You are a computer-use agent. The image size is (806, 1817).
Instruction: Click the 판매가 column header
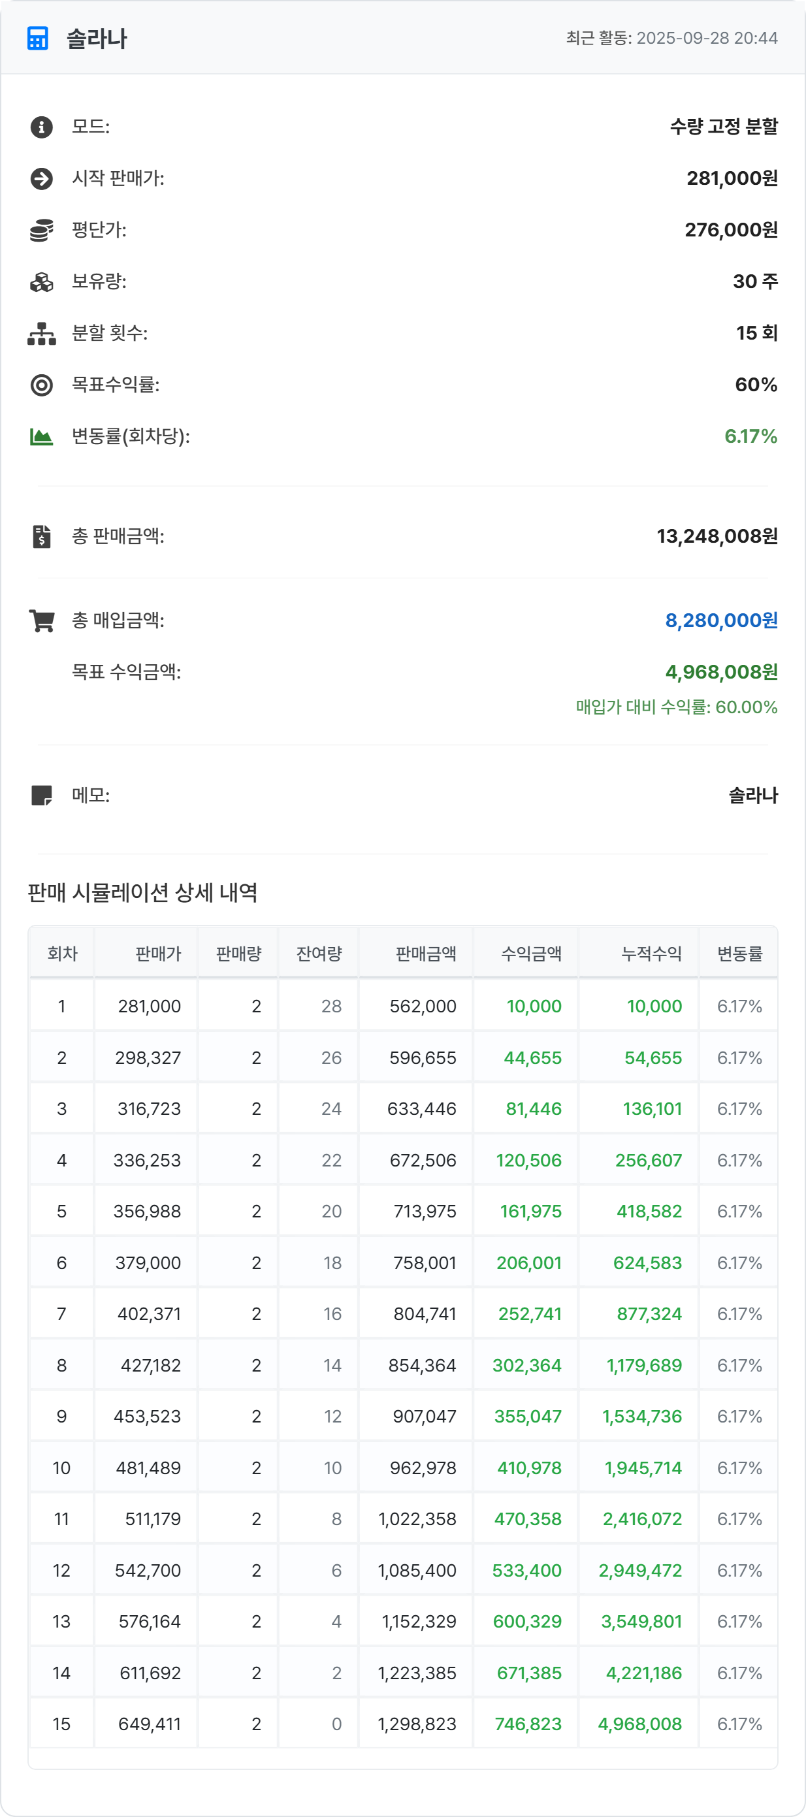point(158,954)
